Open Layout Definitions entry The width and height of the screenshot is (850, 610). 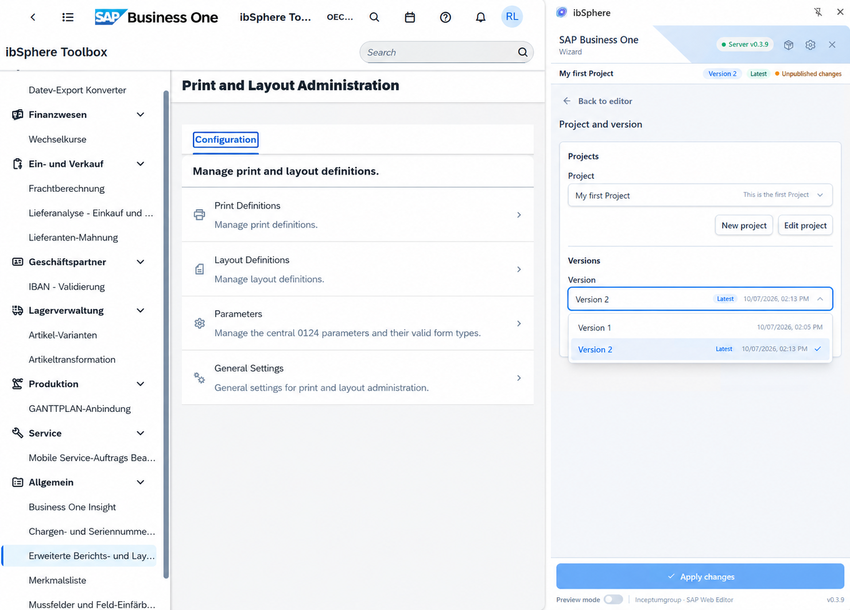tap(358, 269)
